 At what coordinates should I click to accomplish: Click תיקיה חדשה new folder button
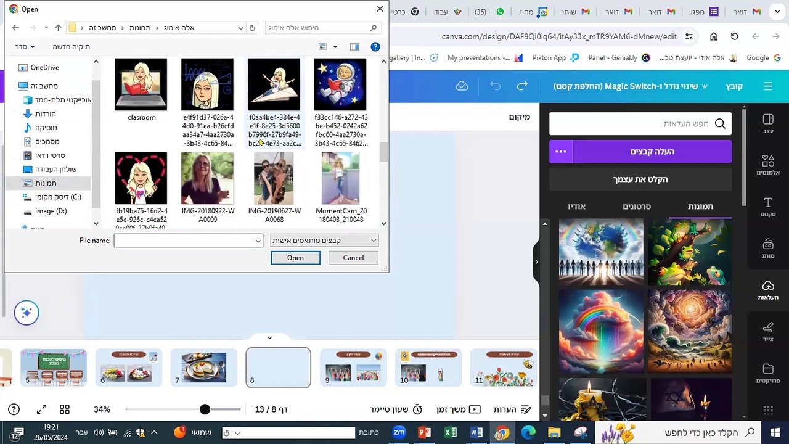[x=72, y=47]
